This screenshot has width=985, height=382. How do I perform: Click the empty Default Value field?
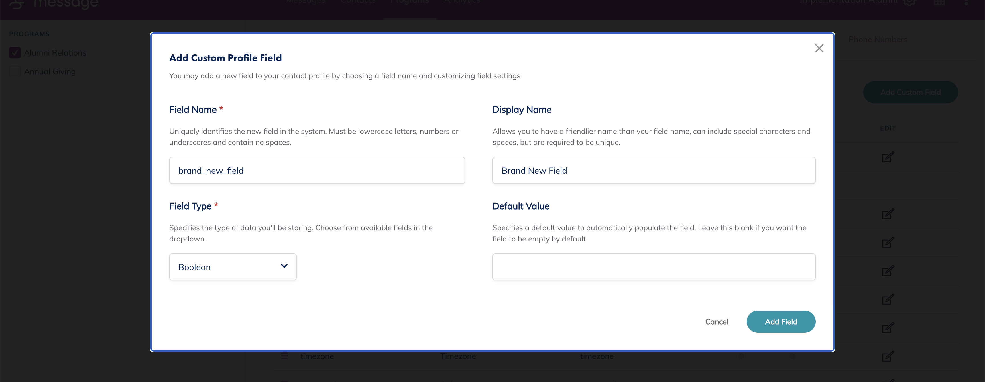pyautogui.click(x=654, y=267)
